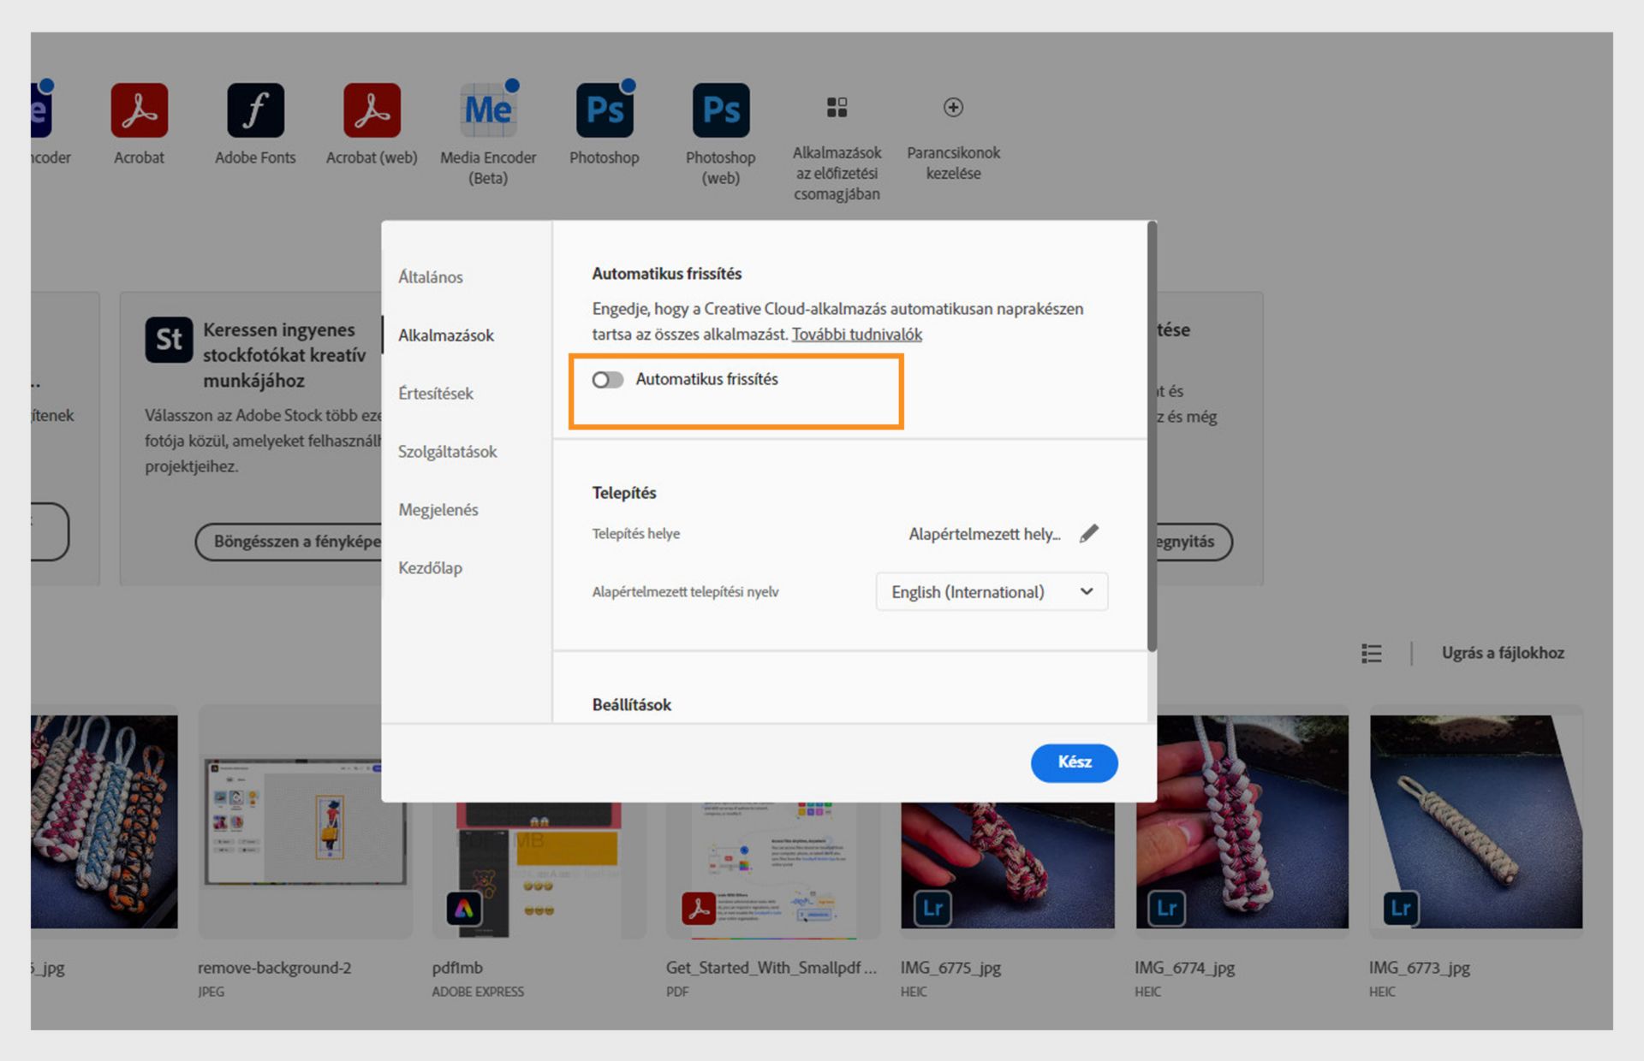The width and height of the screenshot is (1644, 1061).
Task: Select the Értesítések settings tab
Action: 436,394
